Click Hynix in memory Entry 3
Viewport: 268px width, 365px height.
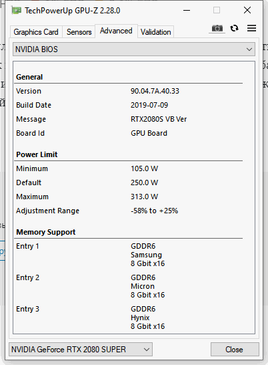point(140,318)
